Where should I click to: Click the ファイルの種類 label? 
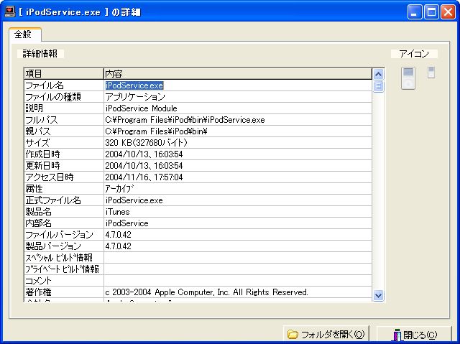pos(53,97)
